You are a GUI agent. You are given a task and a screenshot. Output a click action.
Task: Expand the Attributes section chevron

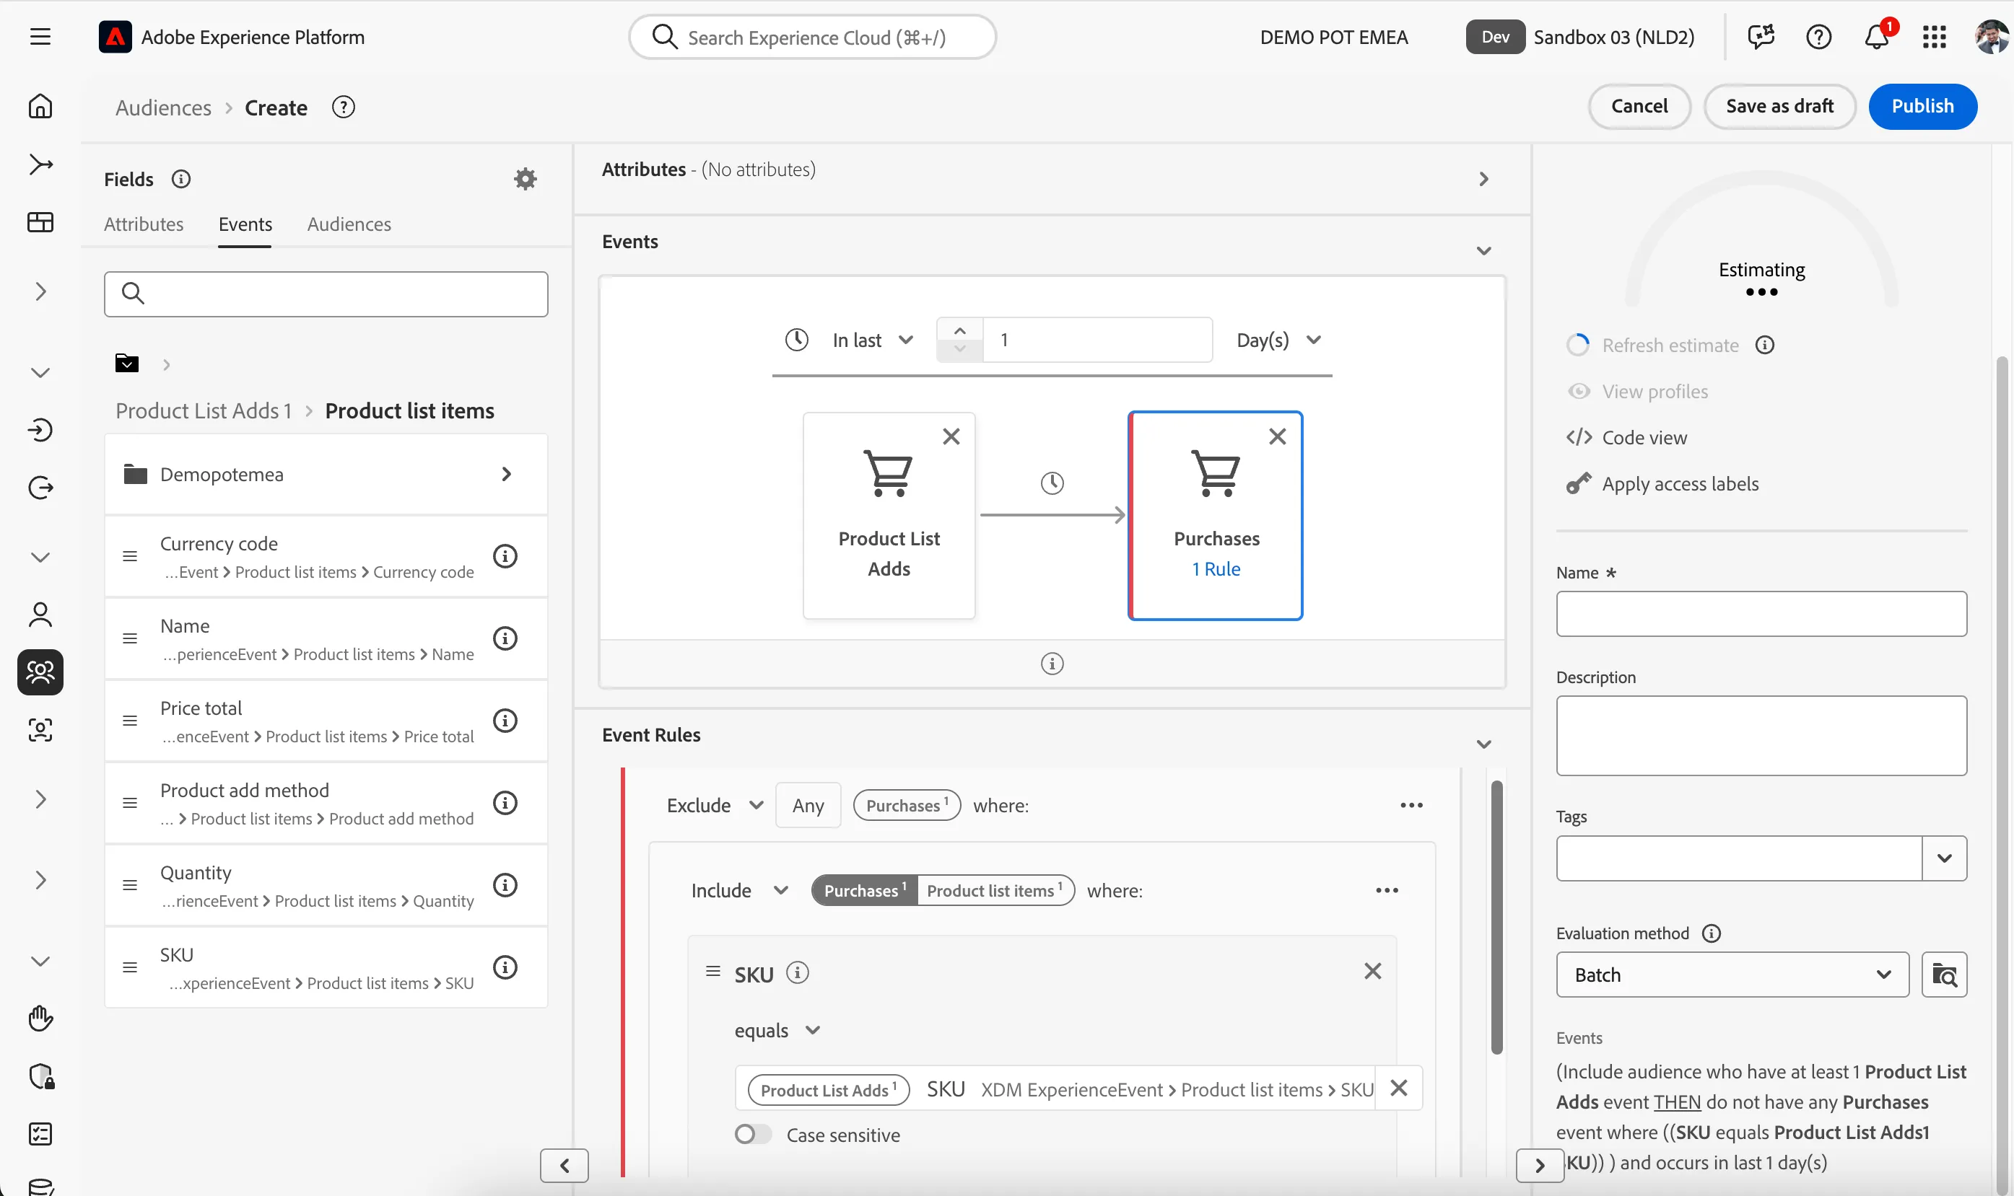[x=1483, y=179]
